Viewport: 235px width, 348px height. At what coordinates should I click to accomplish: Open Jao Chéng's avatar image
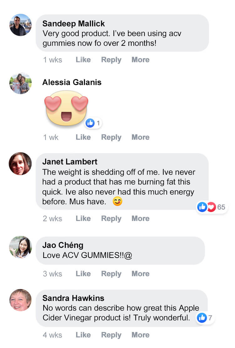click(20, 247)
